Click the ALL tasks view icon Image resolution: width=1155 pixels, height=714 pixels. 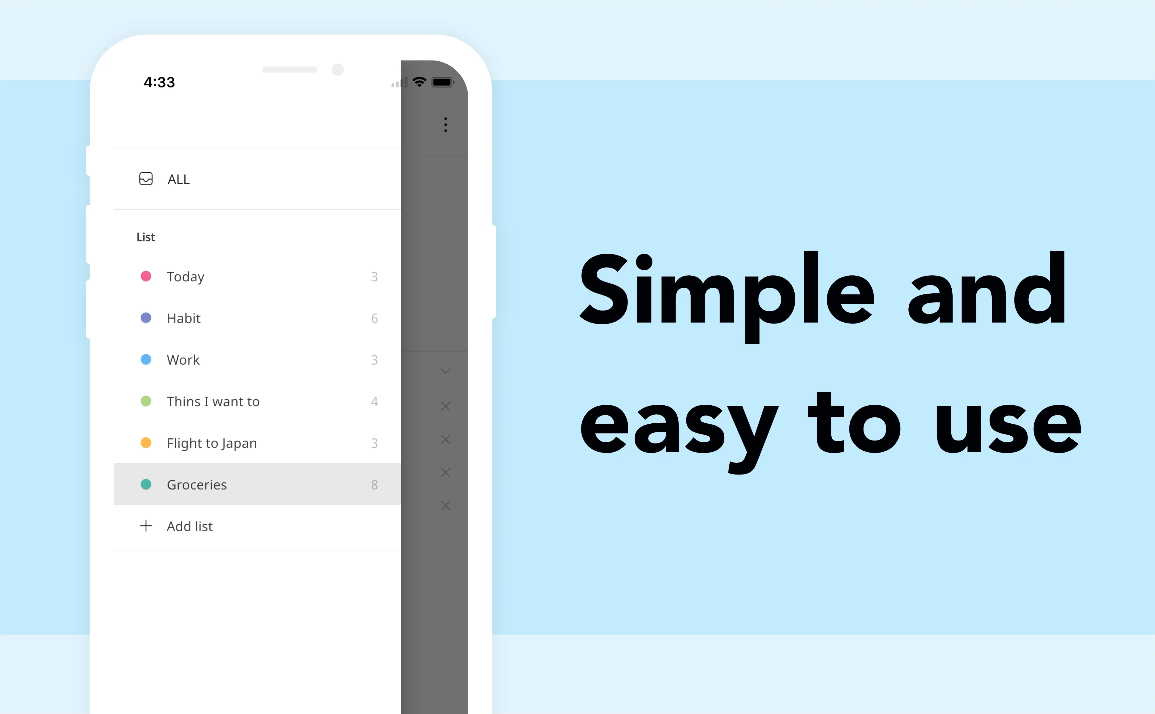click(146, 178)
